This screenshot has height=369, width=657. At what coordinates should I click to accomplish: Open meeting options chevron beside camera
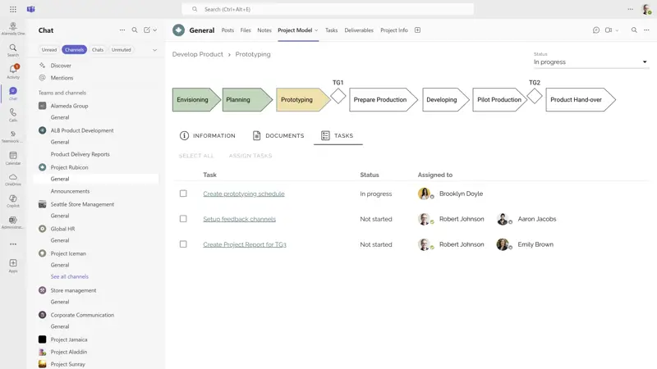(617, 30)
